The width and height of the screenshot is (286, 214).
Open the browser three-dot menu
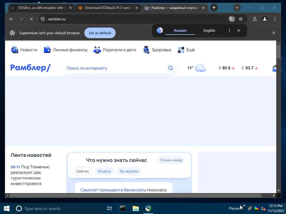(x=275, y=19)
